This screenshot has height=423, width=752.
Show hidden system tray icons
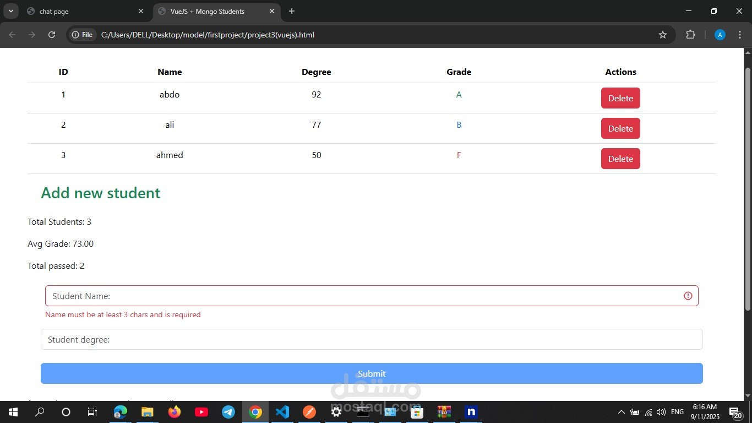coord(622,412)
